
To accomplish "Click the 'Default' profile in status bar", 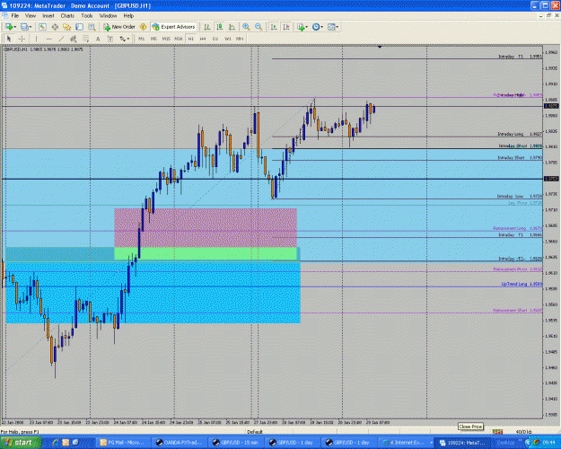I will [x=255, y=432].
